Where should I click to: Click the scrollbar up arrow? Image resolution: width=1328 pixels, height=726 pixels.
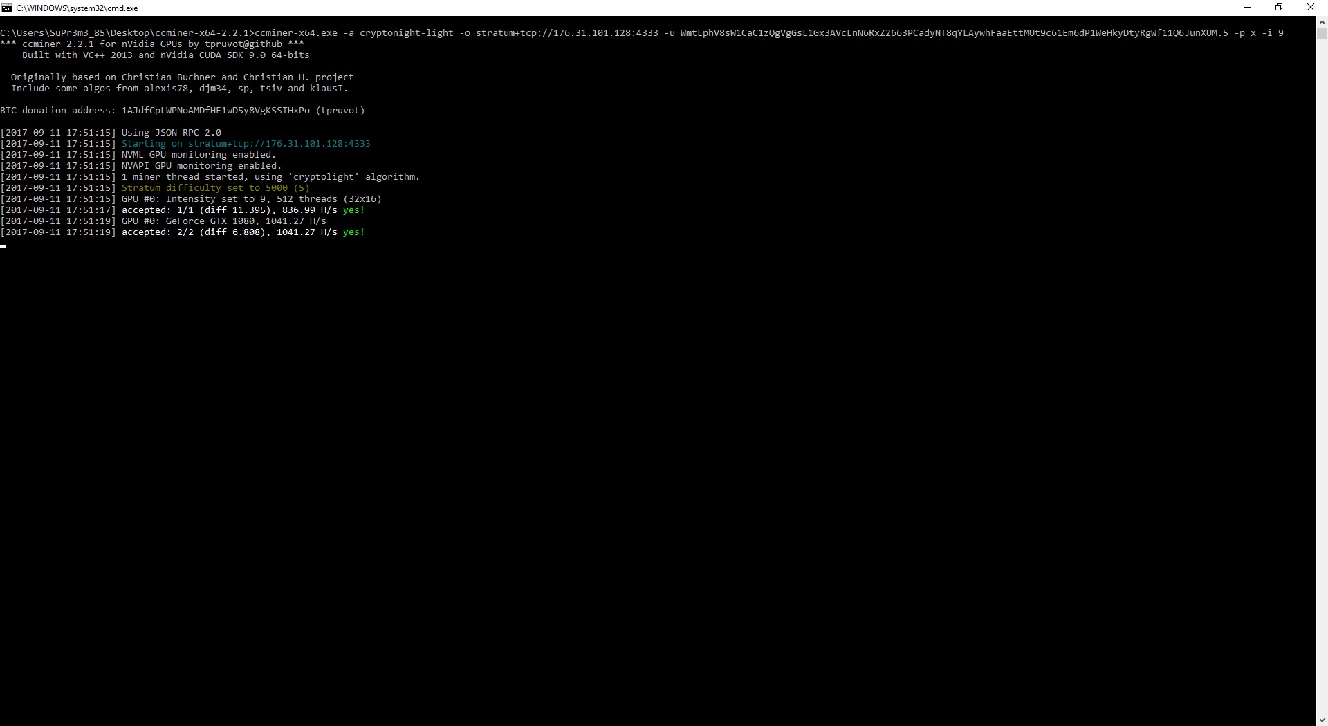[x=1322, y=21]
